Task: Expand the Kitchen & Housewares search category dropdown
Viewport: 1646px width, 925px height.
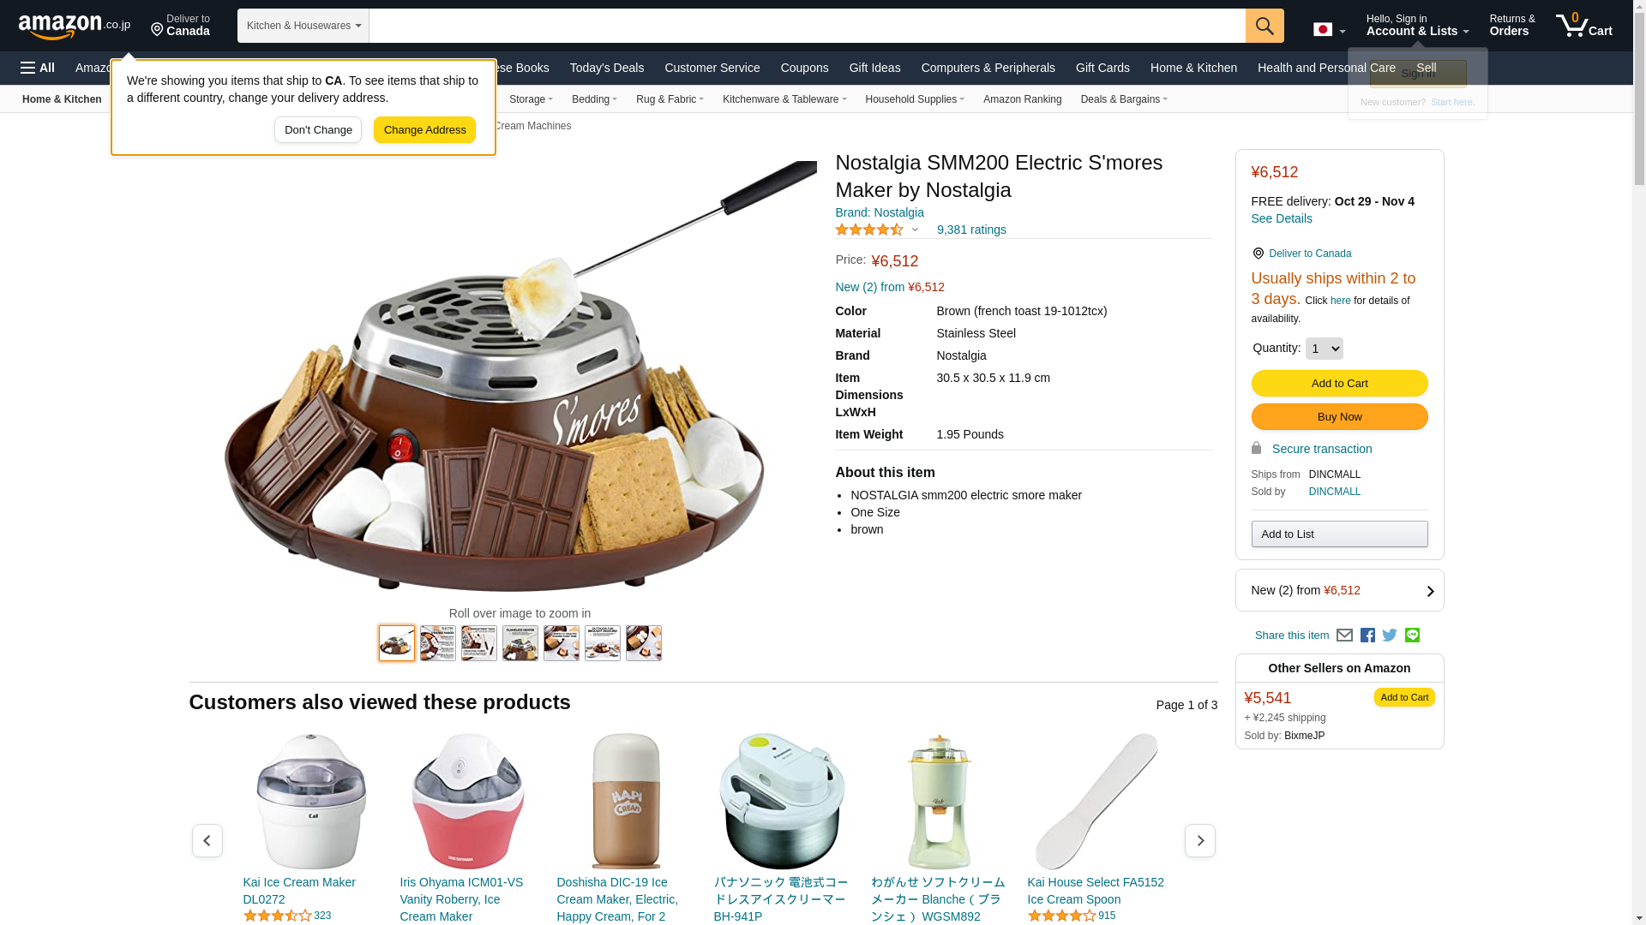Action: (x=303, y=26)
